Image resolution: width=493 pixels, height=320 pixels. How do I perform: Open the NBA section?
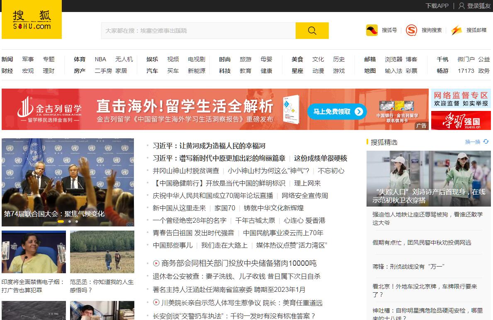[100, 59]
